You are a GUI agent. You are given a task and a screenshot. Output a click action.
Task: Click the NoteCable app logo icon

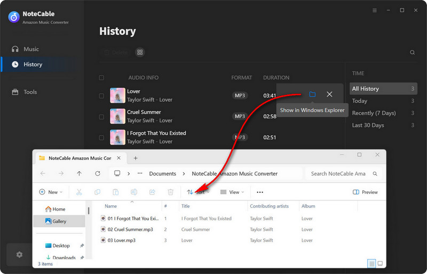point(14,17)
